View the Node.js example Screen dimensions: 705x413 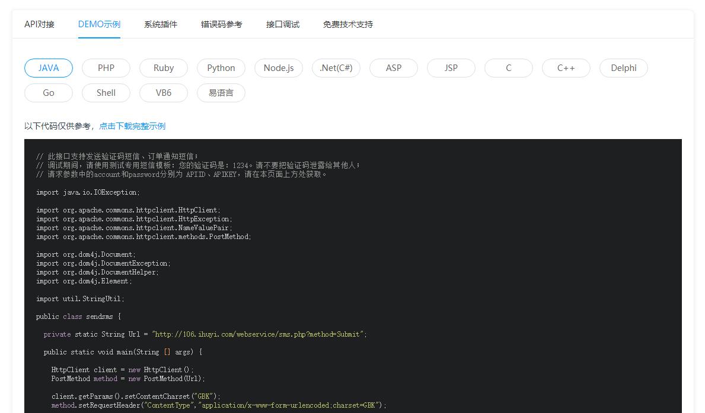tap(278, 67)
